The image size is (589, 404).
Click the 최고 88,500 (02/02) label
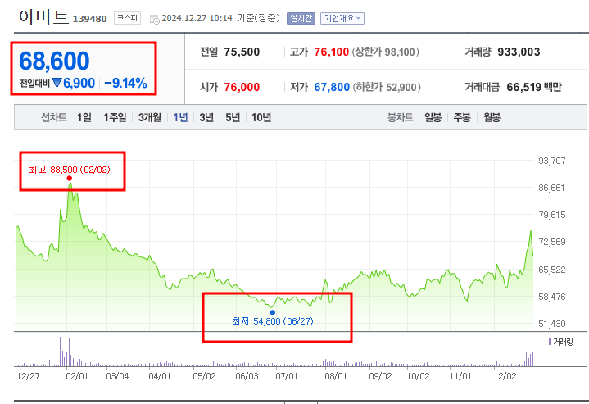click(x=70, y=170)
